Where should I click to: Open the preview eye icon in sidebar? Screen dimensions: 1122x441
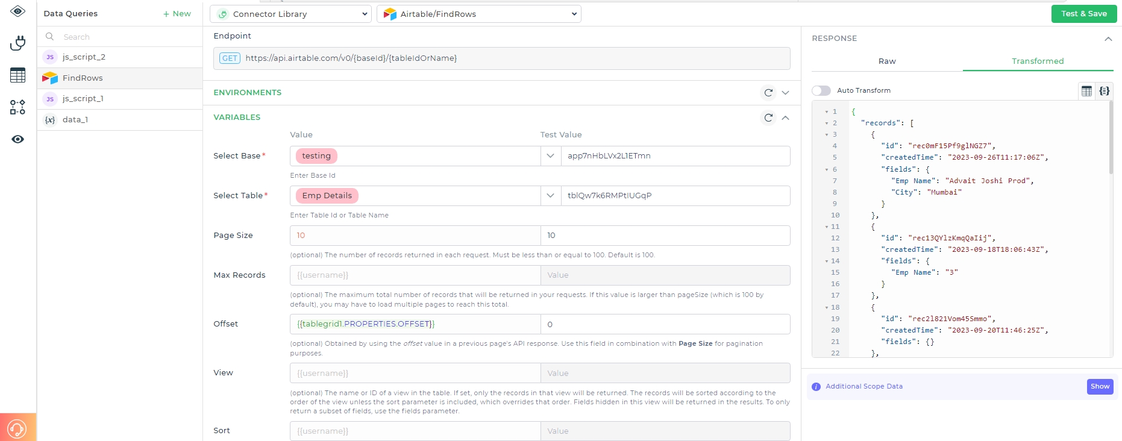(x=18, y=139)
